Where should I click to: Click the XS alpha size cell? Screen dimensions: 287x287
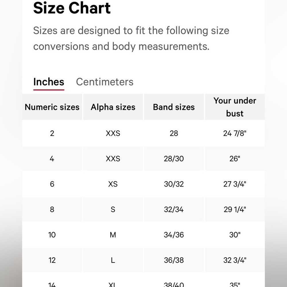point(113,184)
